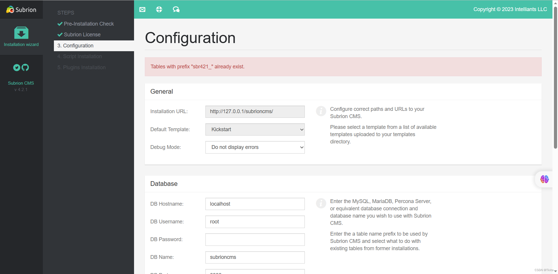Viewport: 558px width, 274px height.
Task: Click the Default Template label
Action: (170, 129)
